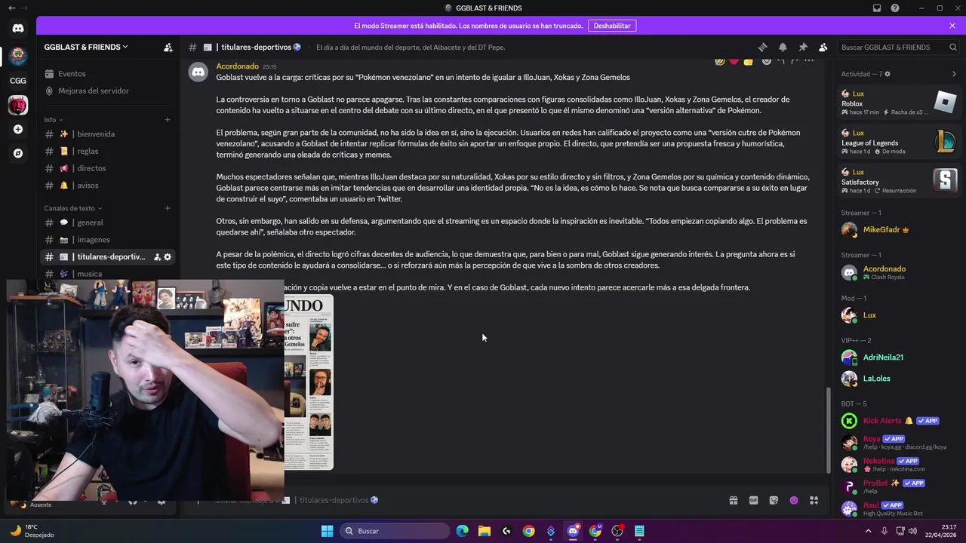This screenshot has height=543, width=966.
Task: Click the more options dots on the message
Action: click(x=809, y=60)
